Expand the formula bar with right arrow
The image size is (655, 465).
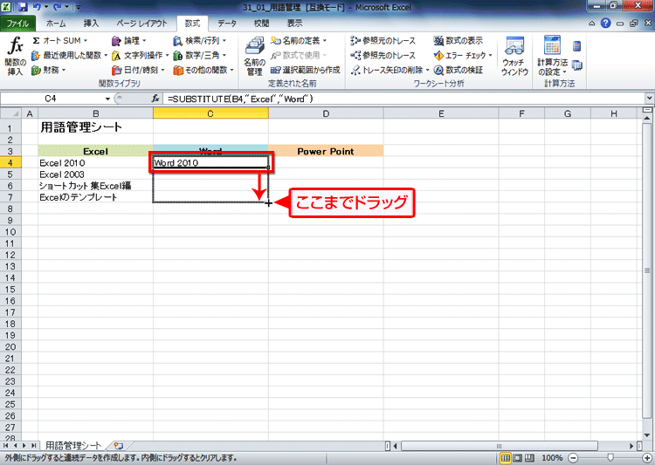point(649,99)
